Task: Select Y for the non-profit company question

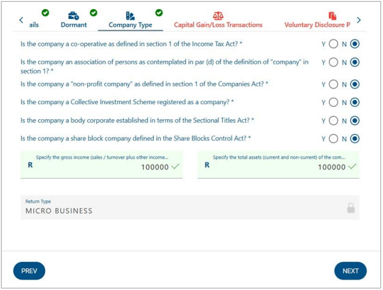Action: coord(333,84)
